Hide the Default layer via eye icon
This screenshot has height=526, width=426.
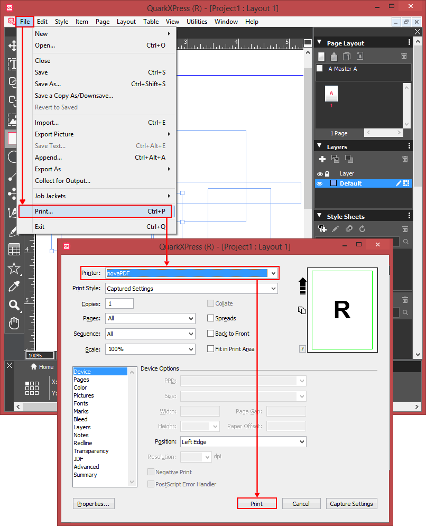320,183
